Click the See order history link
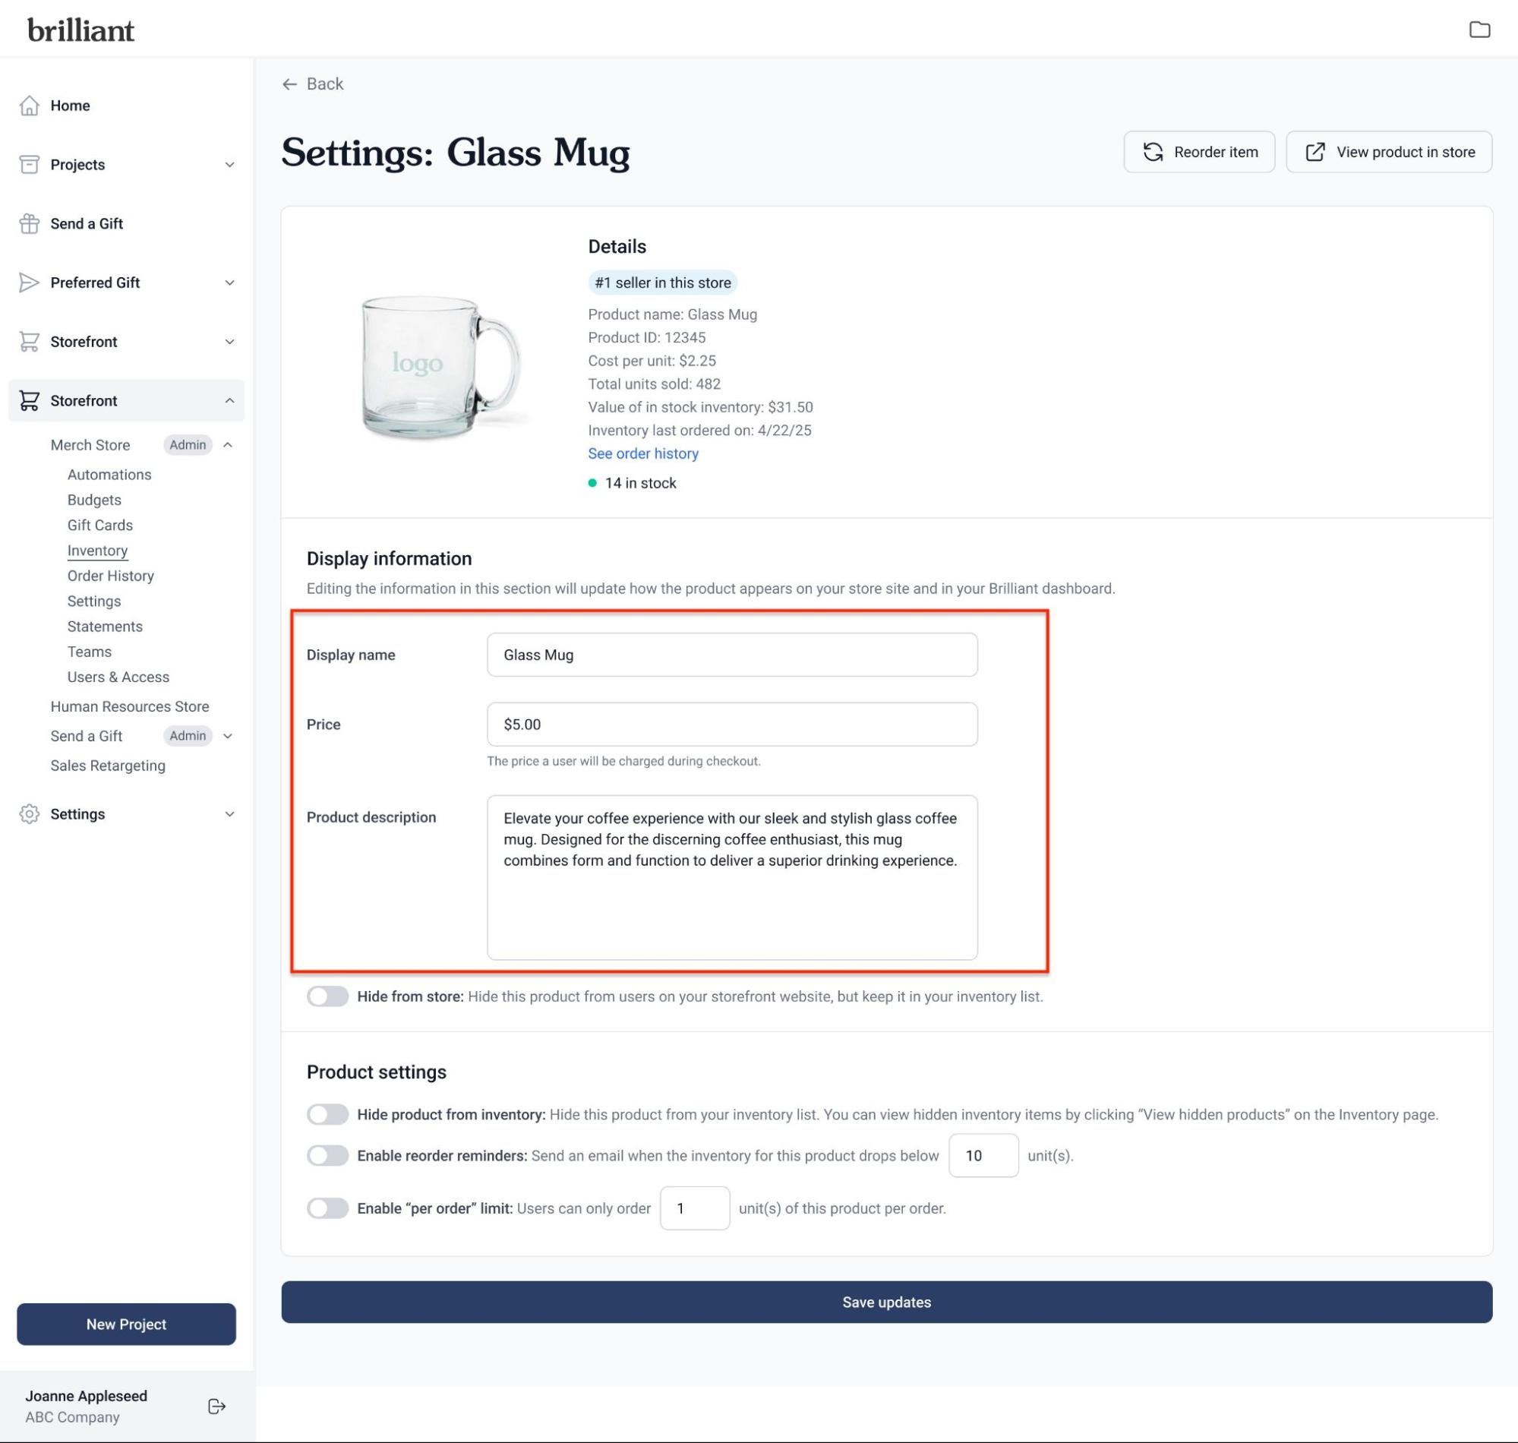The height and width of the screenshot is (1443, 1518). click(643, 453)
